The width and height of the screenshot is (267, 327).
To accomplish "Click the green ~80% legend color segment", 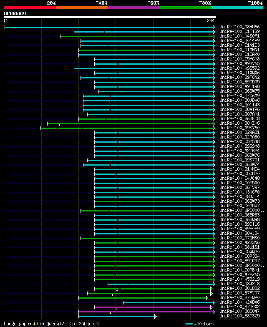I will coord(185,8).
